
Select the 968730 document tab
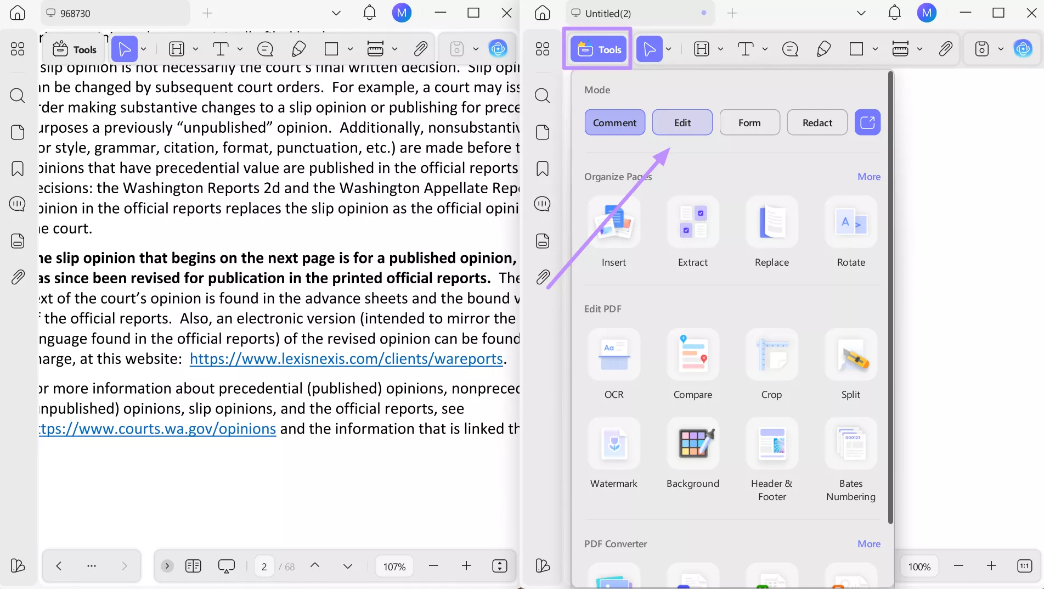115,13
